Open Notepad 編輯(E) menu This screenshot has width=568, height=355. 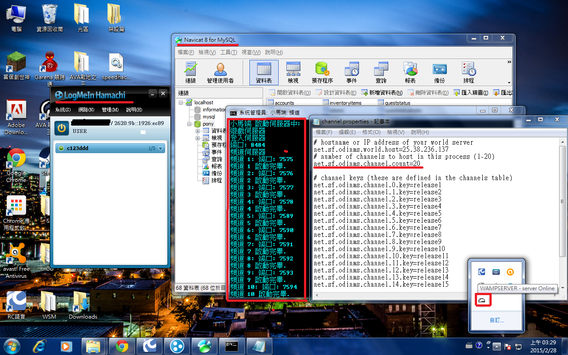pyautogui.click(x=347, y=132)
